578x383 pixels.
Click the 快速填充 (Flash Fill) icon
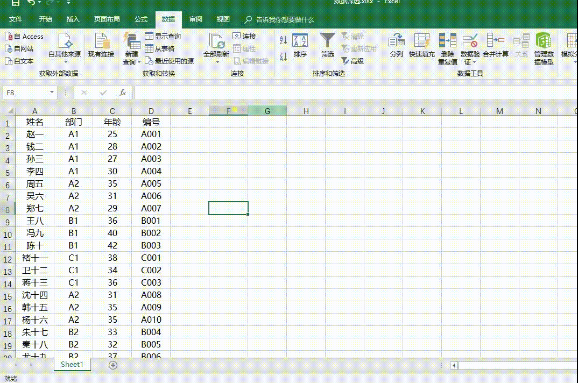coord(421,41)
